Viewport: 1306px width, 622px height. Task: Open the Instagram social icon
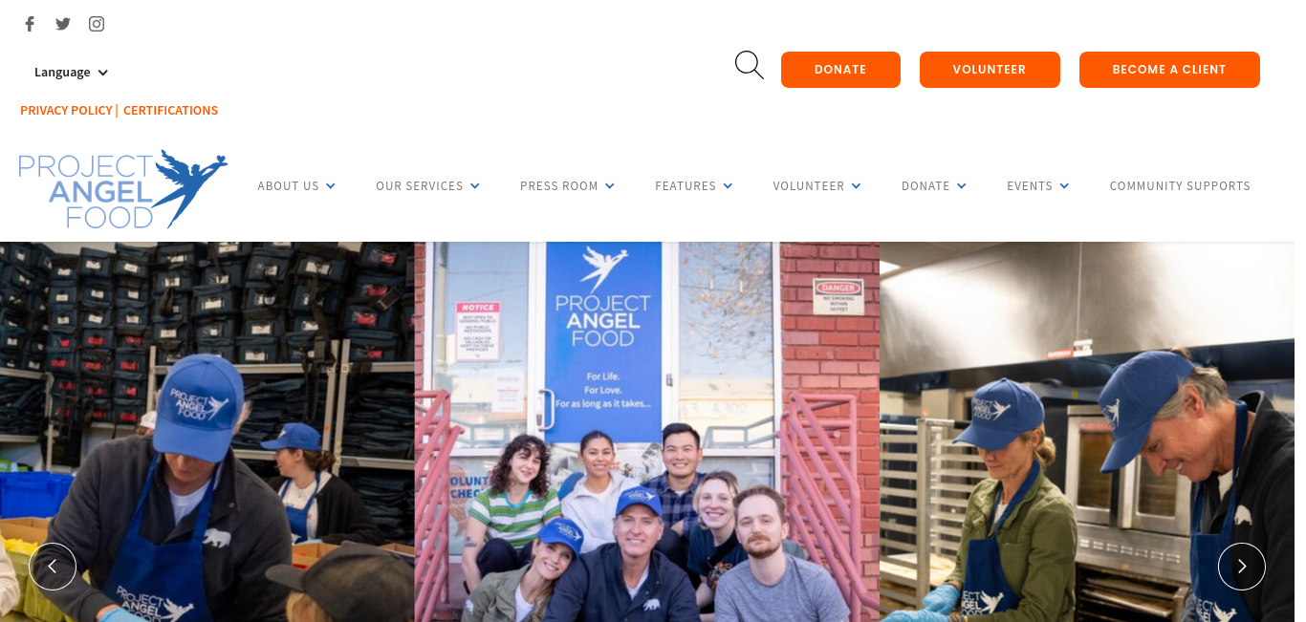click(97, 24)
